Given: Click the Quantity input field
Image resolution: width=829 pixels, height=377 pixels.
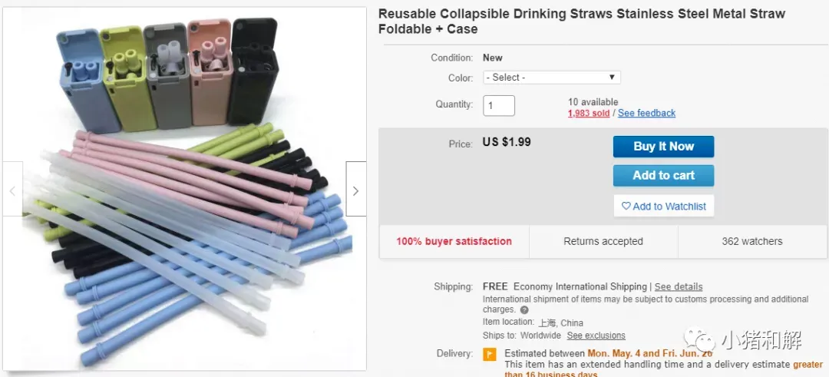Looking at the screenshot, I should point(499,106).
